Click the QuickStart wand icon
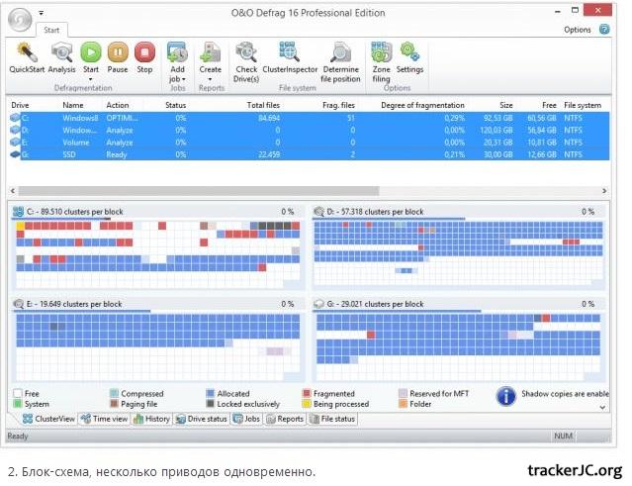Screen dimensions: 632x486 tap(27, 52)
